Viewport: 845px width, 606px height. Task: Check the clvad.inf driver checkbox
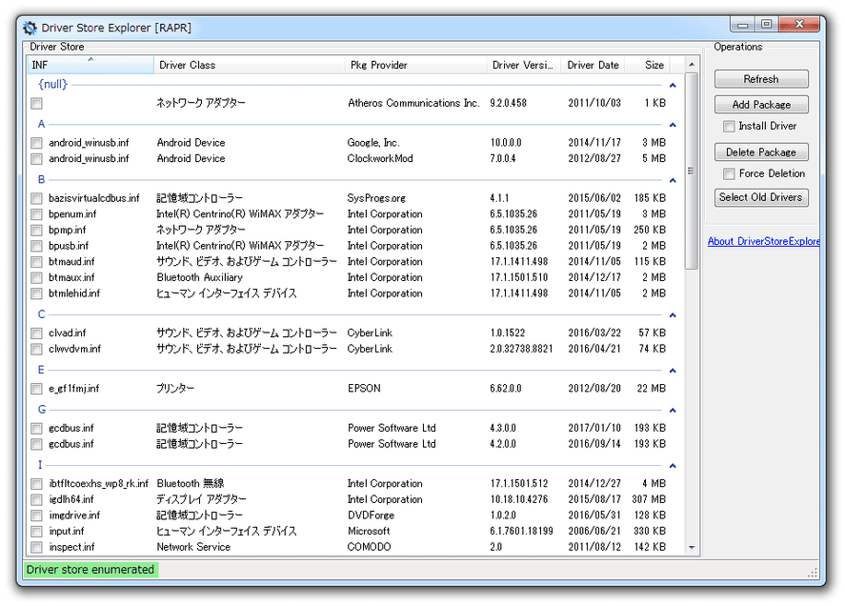(36, 333)
